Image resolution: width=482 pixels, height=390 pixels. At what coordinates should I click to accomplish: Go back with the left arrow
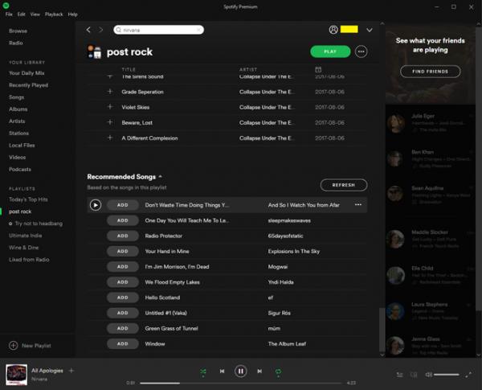tap(88, 30)
